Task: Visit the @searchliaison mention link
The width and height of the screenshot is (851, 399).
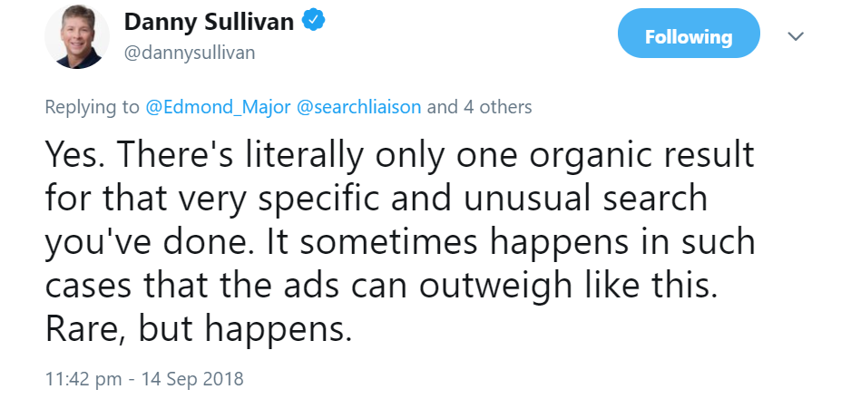Action: tap(359, 107)
